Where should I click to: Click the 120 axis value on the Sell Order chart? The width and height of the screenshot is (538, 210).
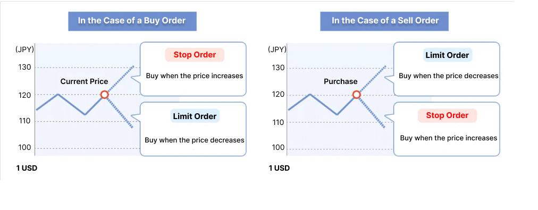coord(277,94)
